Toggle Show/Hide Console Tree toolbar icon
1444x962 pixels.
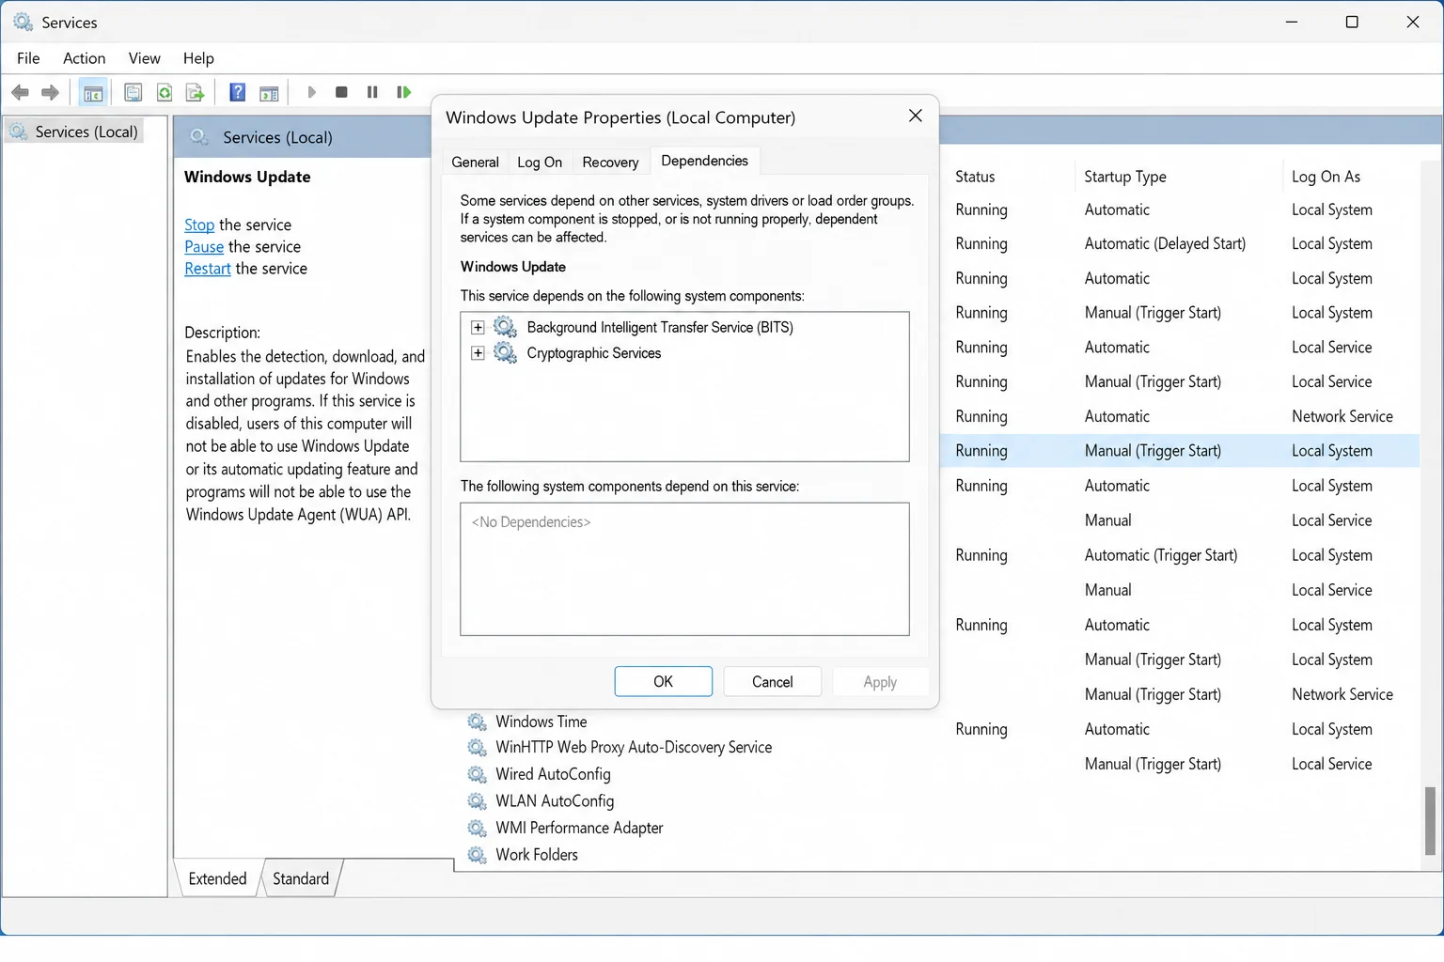click(x=93, y=93)
